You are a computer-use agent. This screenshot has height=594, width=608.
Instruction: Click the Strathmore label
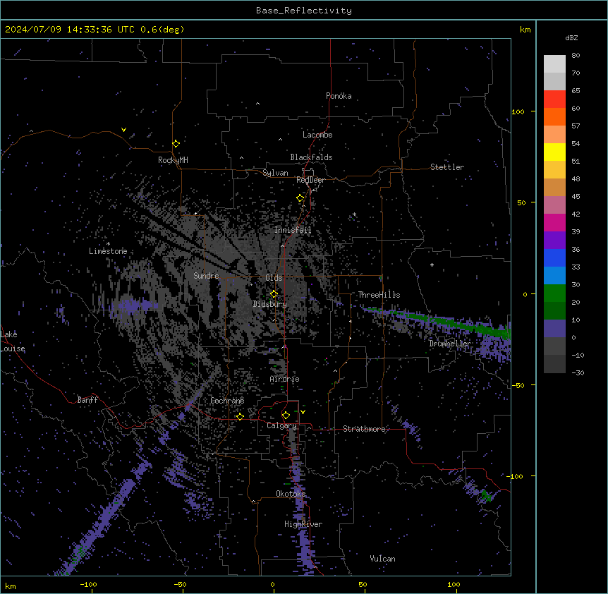[364, 429]
